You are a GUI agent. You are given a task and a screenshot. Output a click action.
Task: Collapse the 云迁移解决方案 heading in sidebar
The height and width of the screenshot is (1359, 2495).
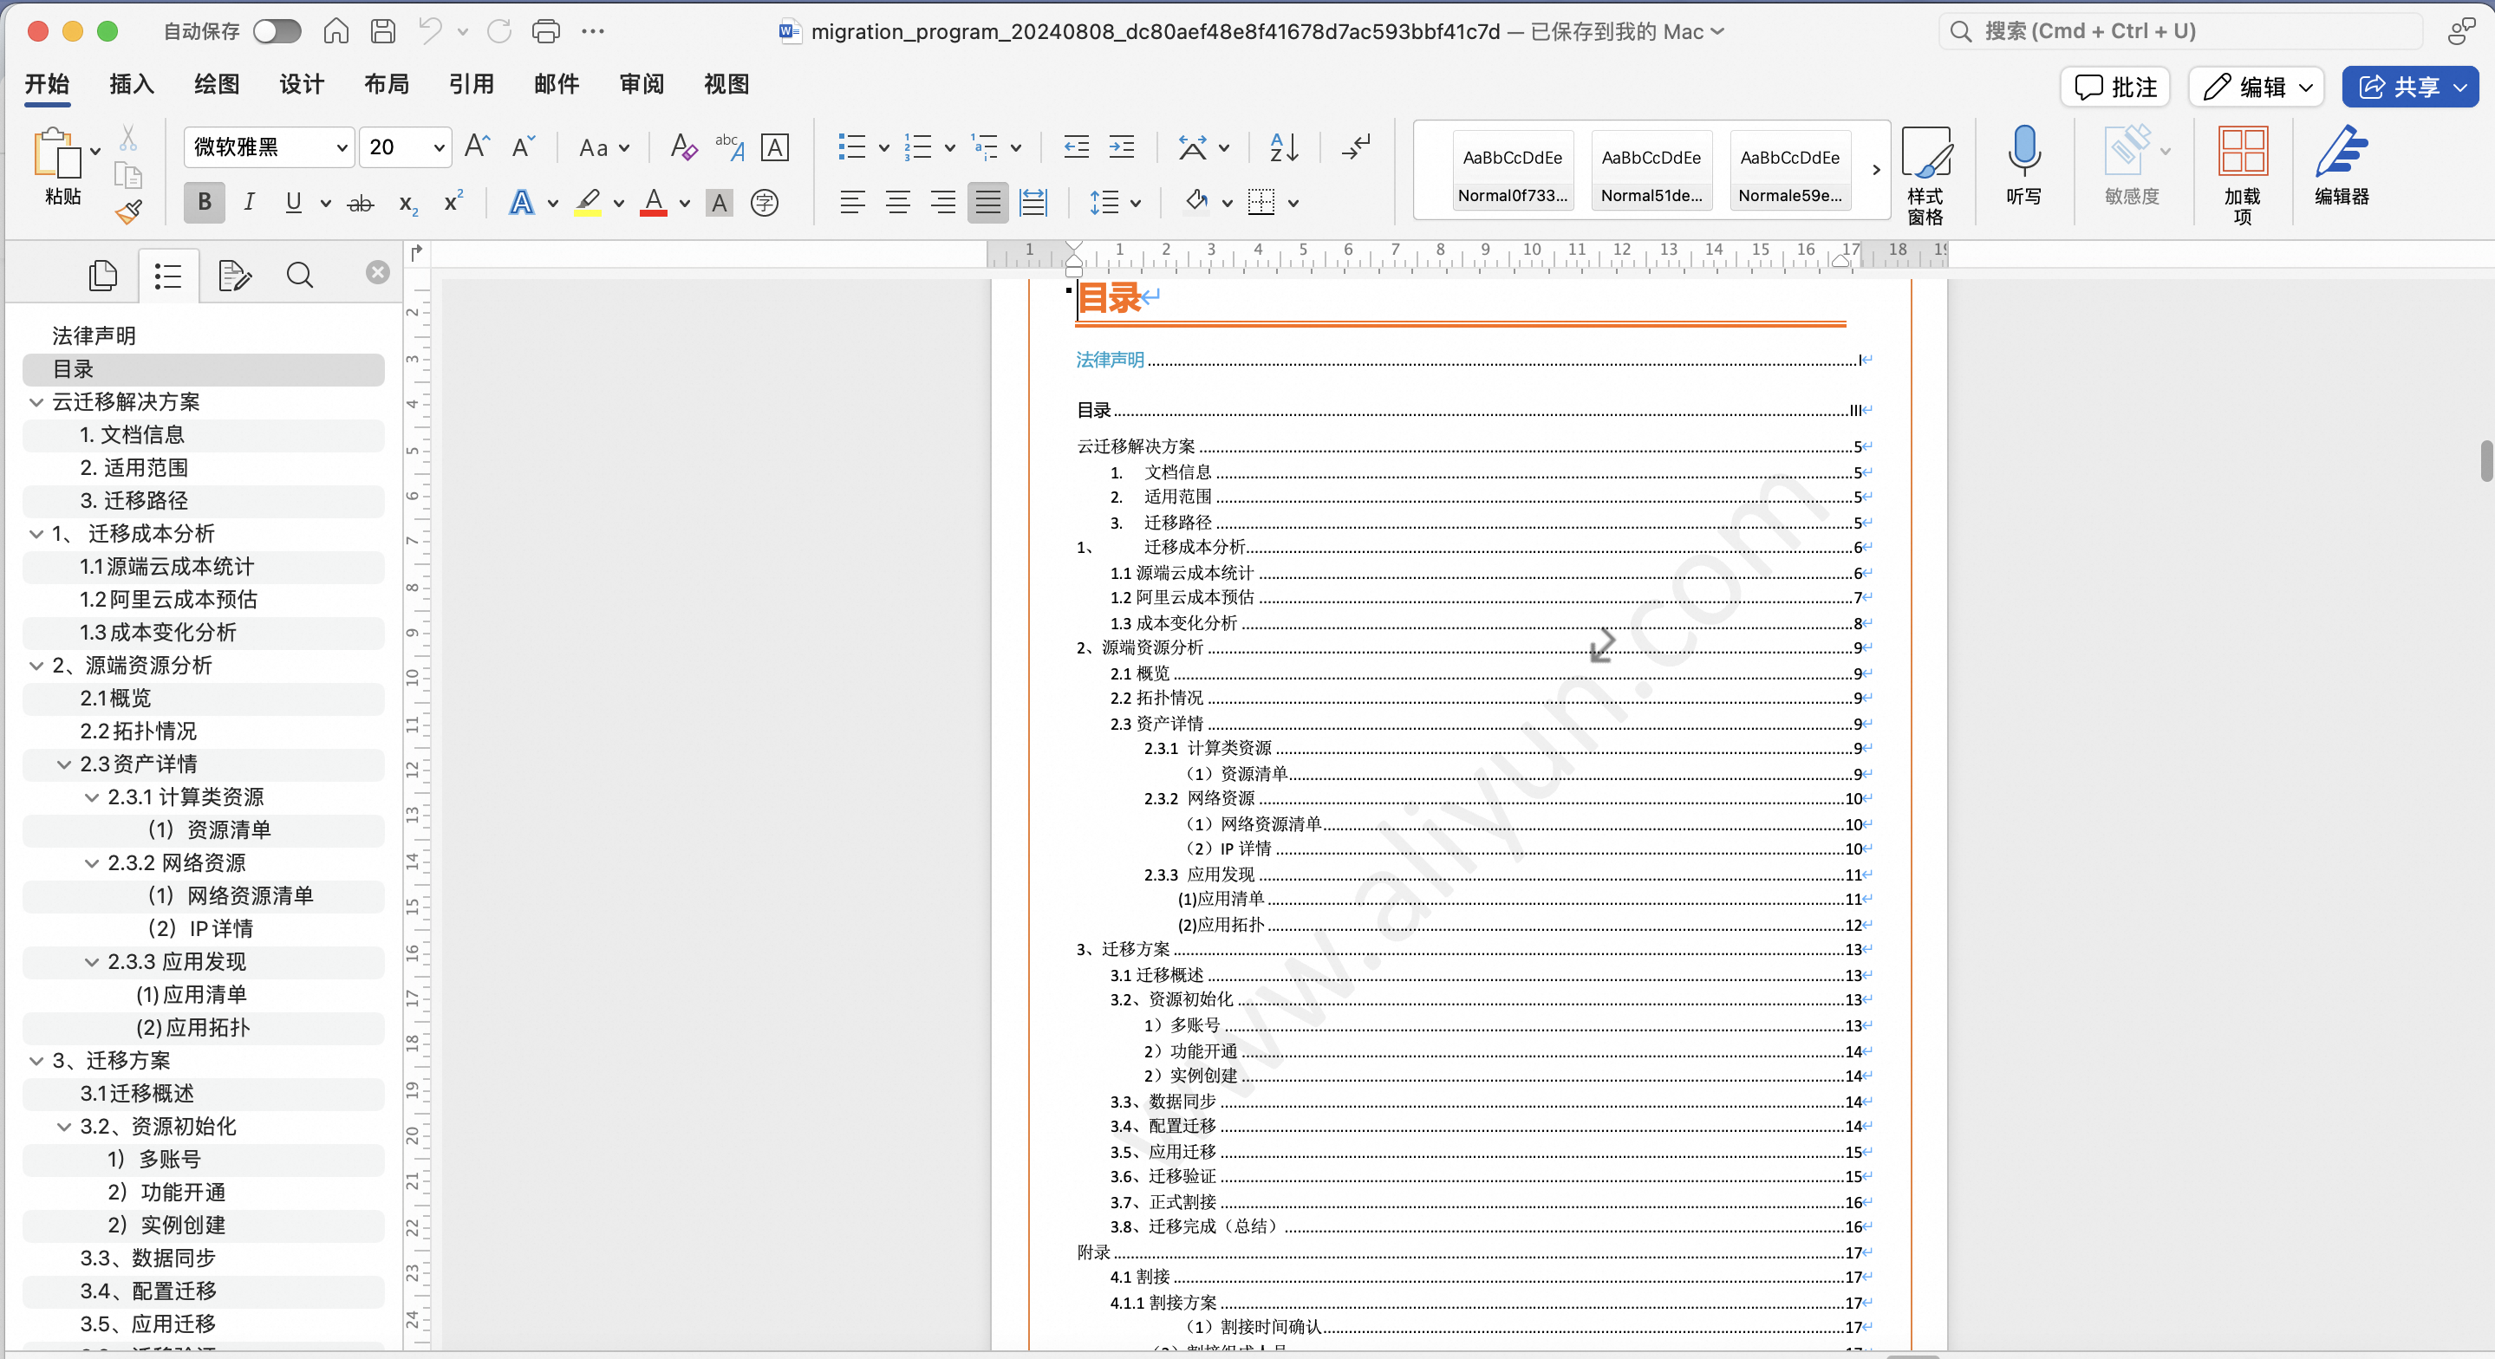tap(36, 402)
